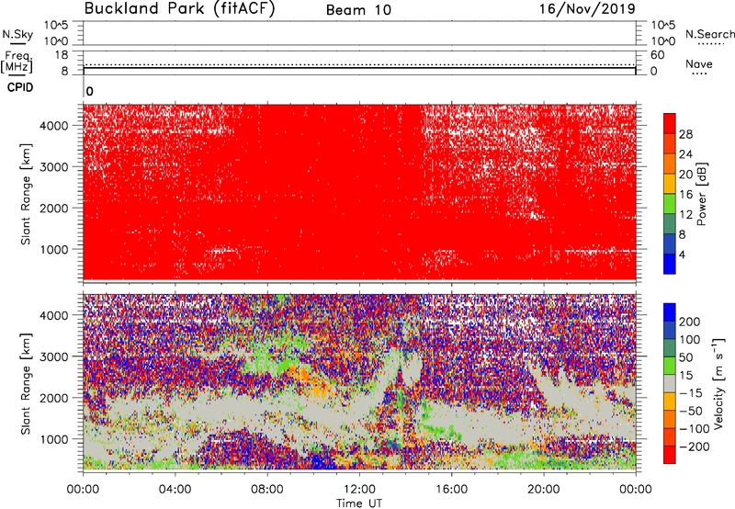Pick the grey -15 to 15 velocity swatch
This screenshot has width=735, height=509.
click(x=670, y=383)
